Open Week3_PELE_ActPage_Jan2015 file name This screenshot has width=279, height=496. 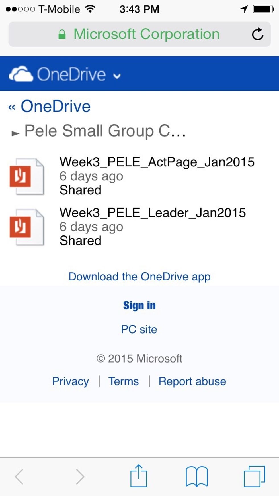157,162
